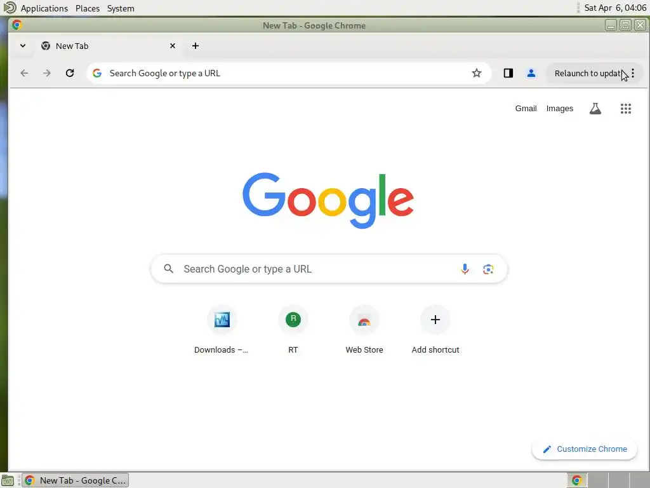
Task: Open the Web Store shortcut
Action: tap(364, 330)
